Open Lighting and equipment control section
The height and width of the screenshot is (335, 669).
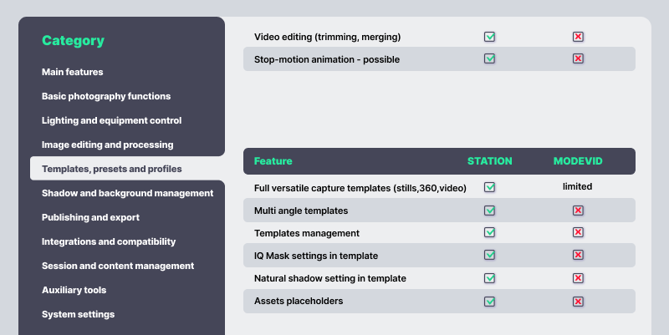(x=111, y=120)
